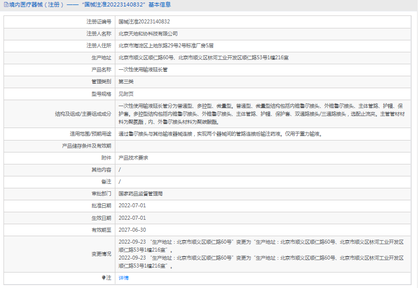Screen dimensions: 418x288
Task: Select approving department 国家药品监督管理局
Action: 141,194
